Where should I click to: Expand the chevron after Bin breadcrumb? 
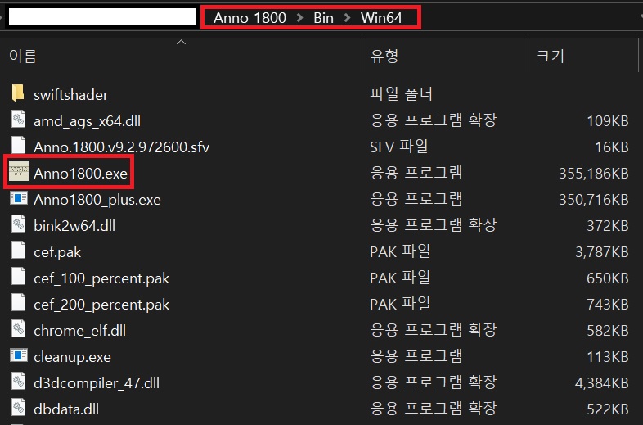pyautogui.click(x=348, y=18)
